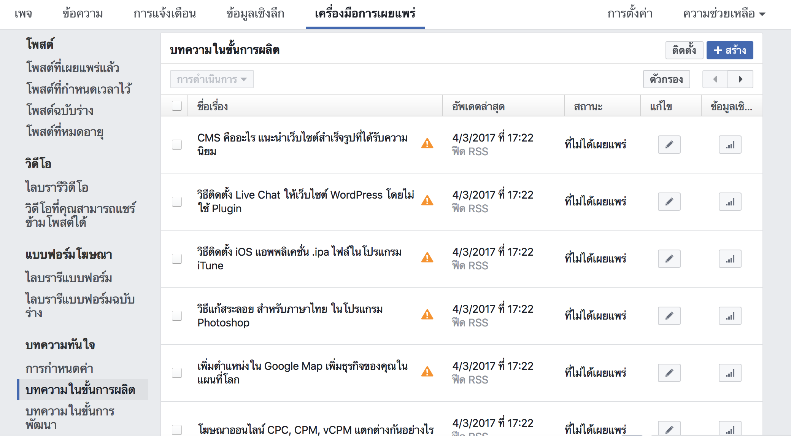Open วิดีโอที่คุณสามารถแชร์ข้ามโพสต์ได้ link
791x436 pixels.
coord(80,215)
